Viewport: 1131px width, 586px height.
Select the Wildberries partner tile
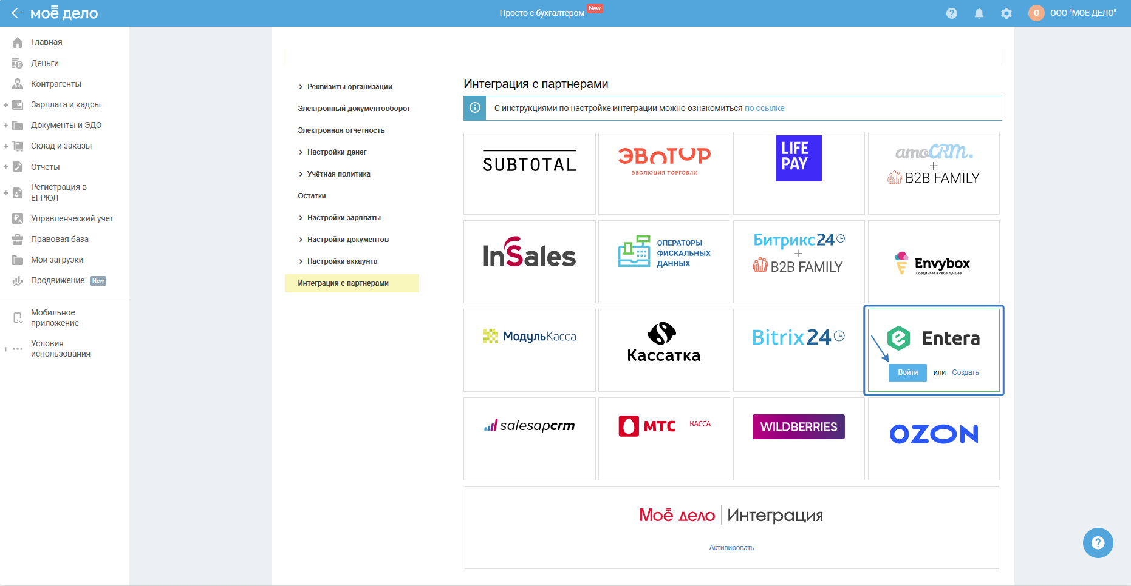tap(799, 439)
